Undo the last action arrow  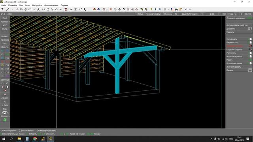pyautogui.click(x=186, y=9)
